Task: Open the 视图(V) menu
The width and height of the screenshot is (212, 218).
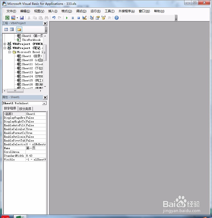Action: click(39, 11)
